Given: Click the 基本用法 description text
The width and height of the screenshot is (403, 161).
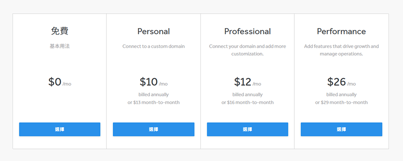Looking at the screenshot, I should point(60,46).
